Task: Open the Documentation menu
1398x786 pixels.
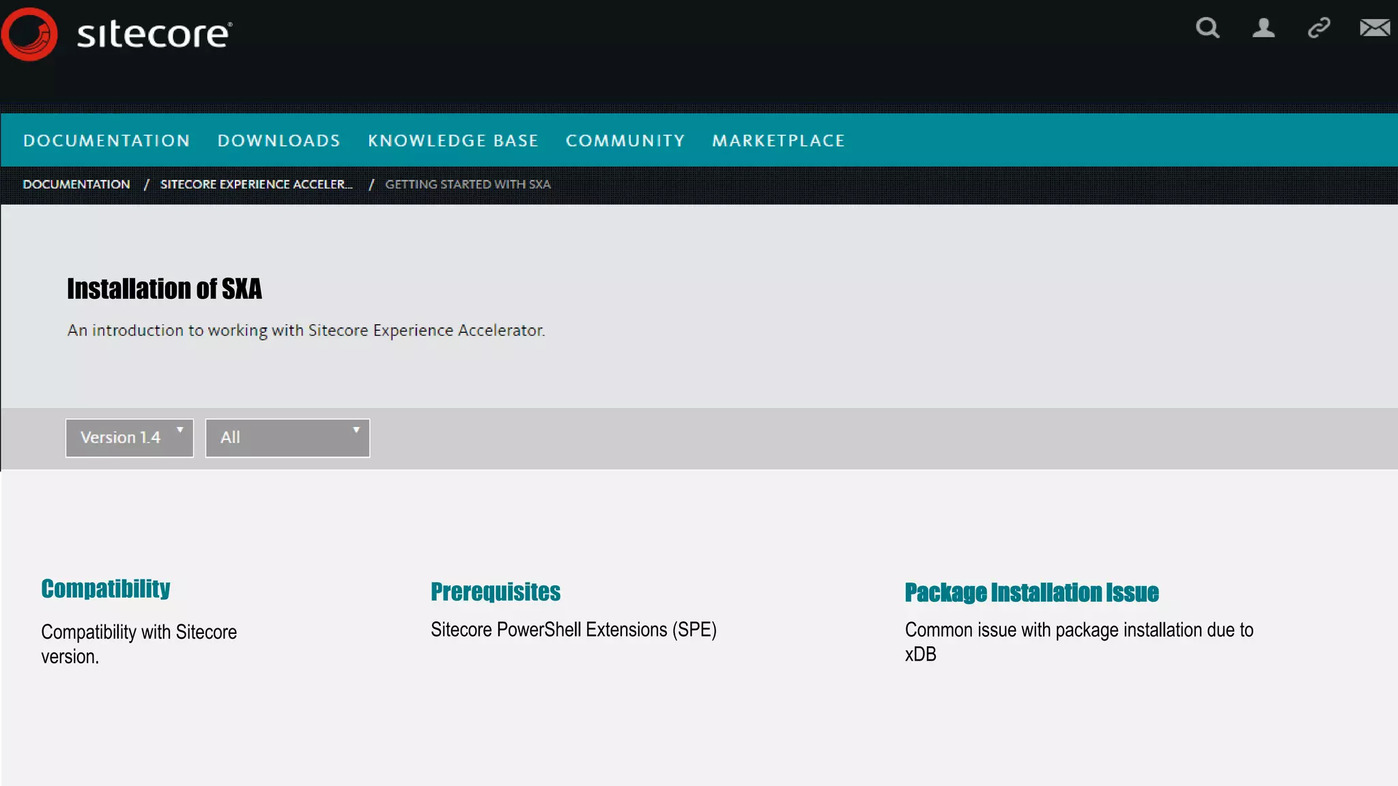Action: (106, 141)
